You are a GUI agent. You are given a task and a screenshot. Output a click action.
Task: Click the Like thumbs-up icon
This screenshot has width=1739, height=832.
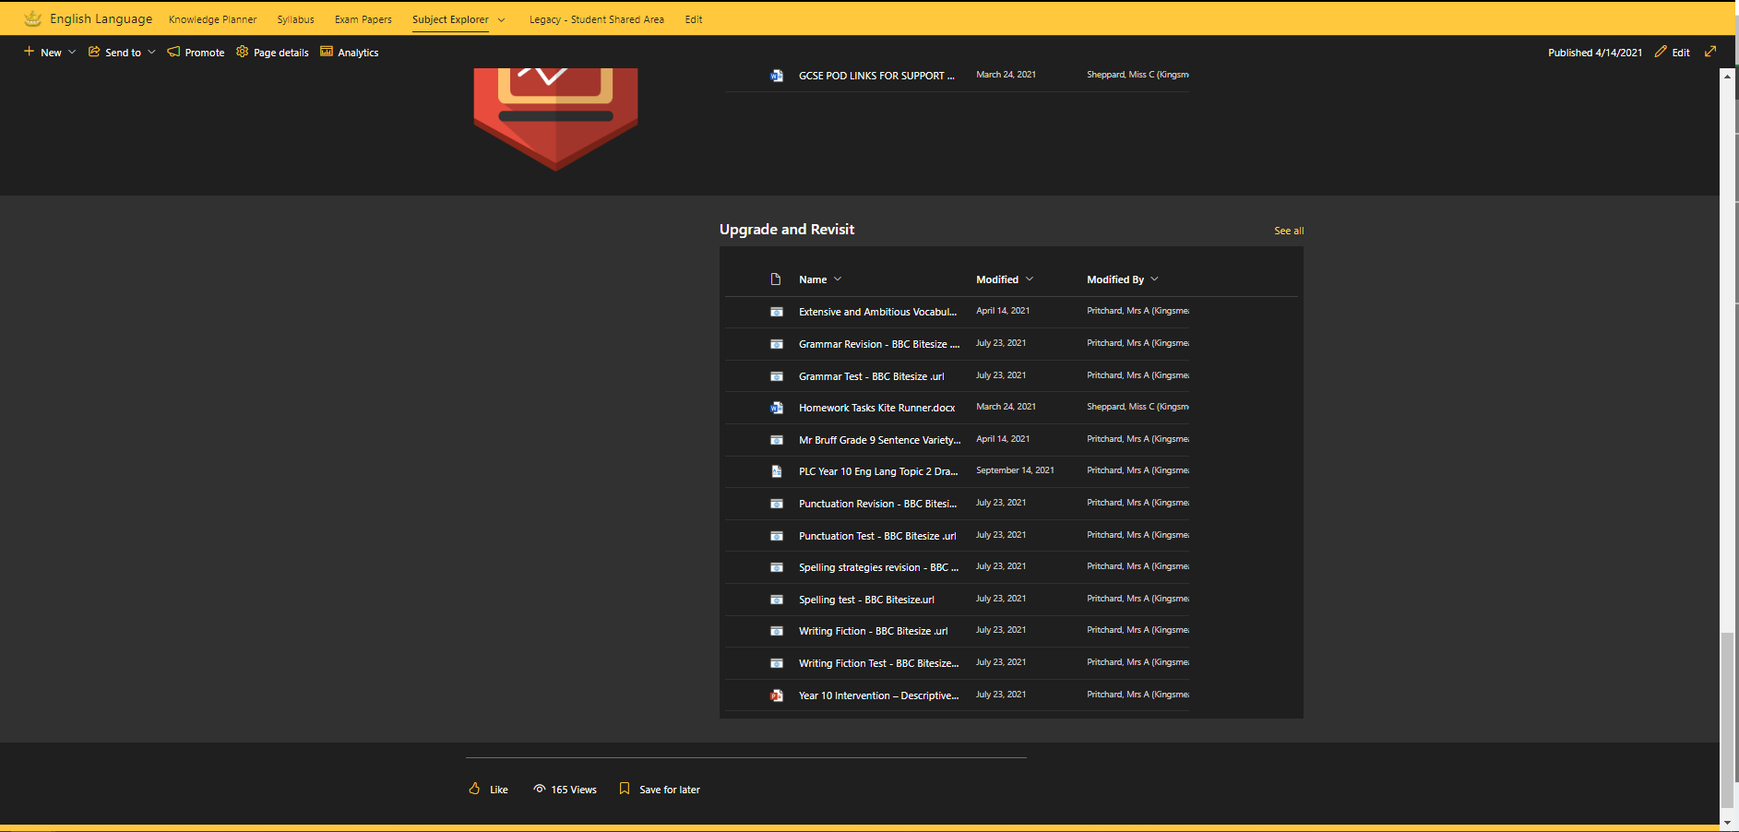(x=474, y=789)
